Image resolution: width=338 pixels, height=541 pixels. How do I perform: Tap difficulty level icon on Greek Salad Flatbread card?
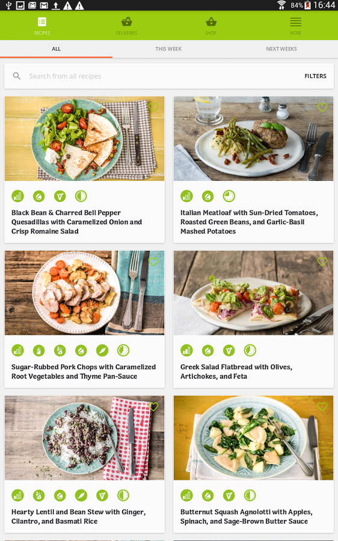186,350
